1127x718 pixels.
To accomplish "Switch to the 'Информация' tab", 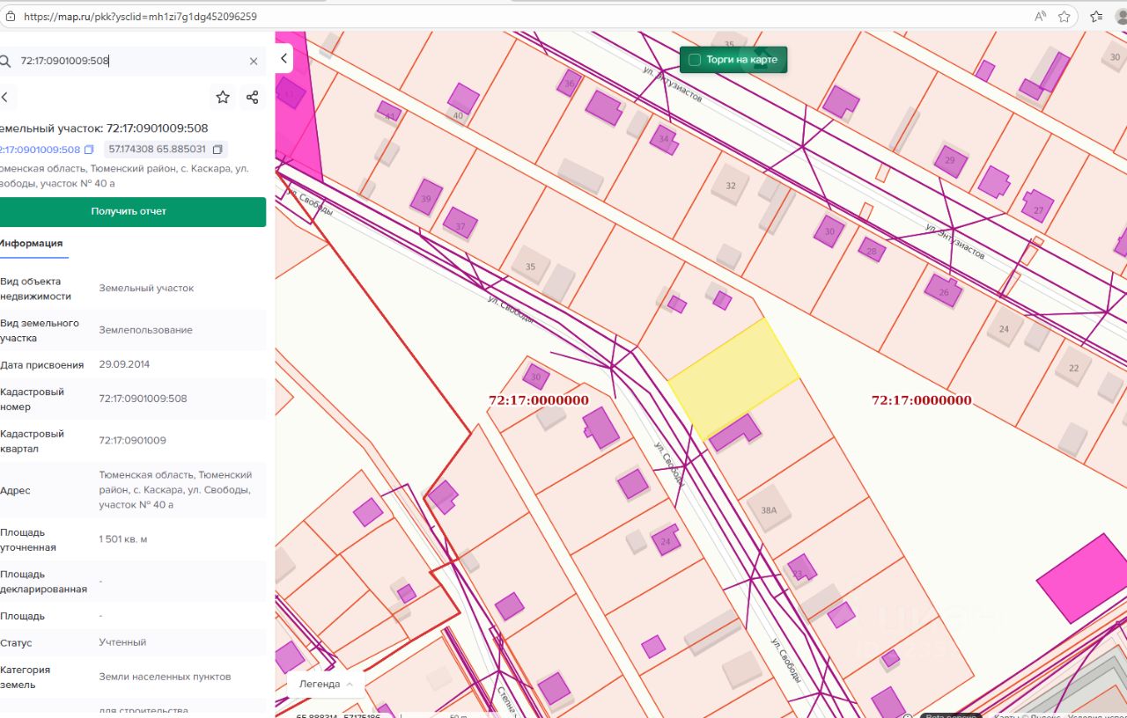I will point(32,244).
